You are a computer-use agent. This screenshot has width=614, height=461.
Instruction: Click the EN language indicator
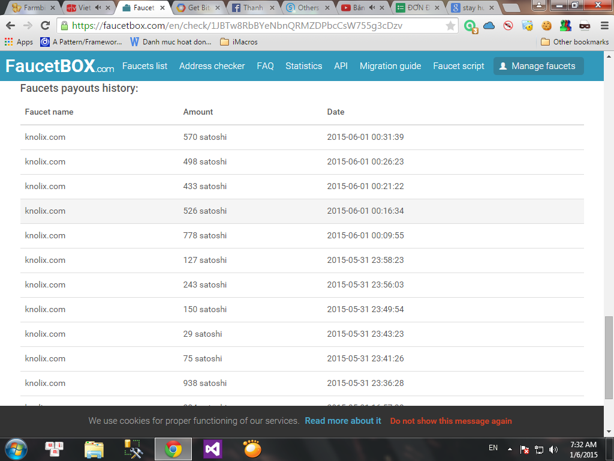click(493, 448)
